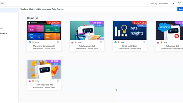This screenshot has height=103, width=183.
Task: Click Salesforce Bot title text
Action: click(172, 46)
